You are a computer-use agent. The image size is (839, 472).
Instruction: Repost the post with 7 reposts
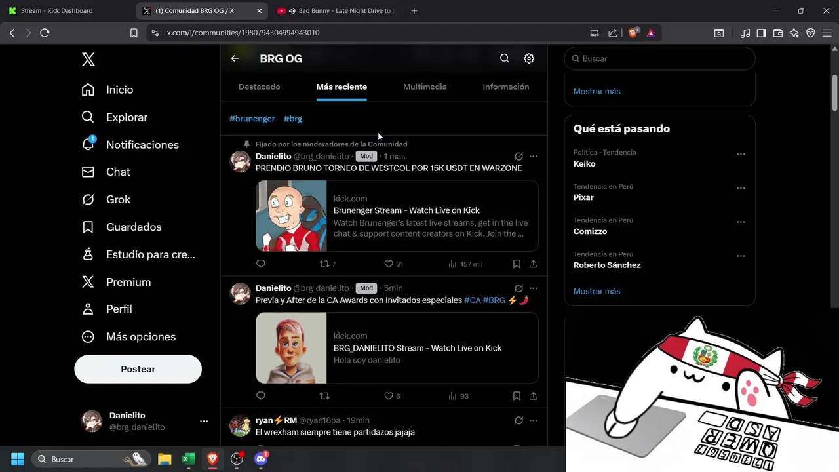coord(327,264)
